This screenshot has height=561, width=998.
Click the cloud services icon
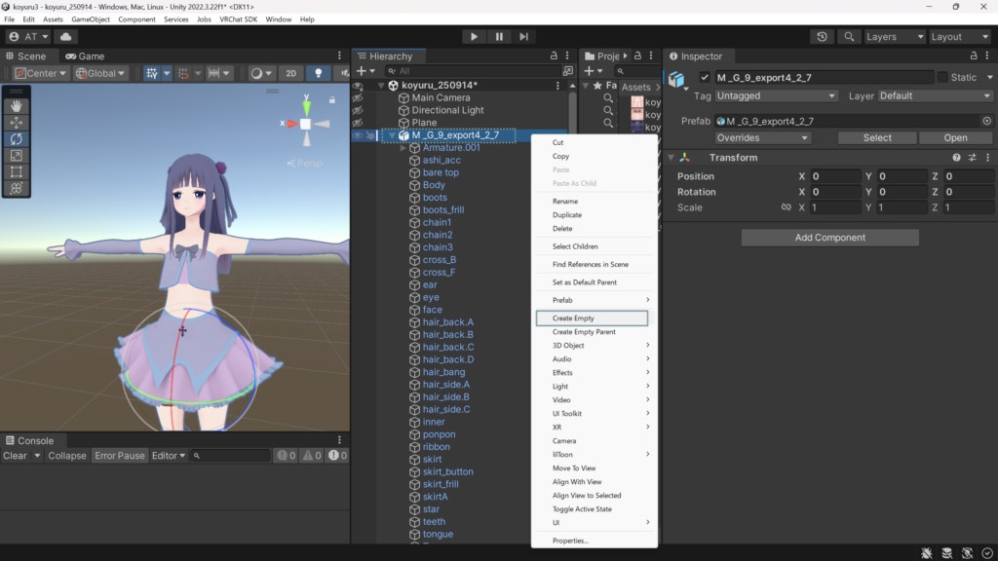(66, 37)
